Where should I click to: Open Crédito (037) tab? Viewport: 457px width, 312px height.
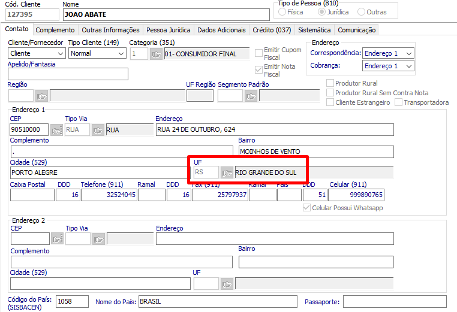272,30
